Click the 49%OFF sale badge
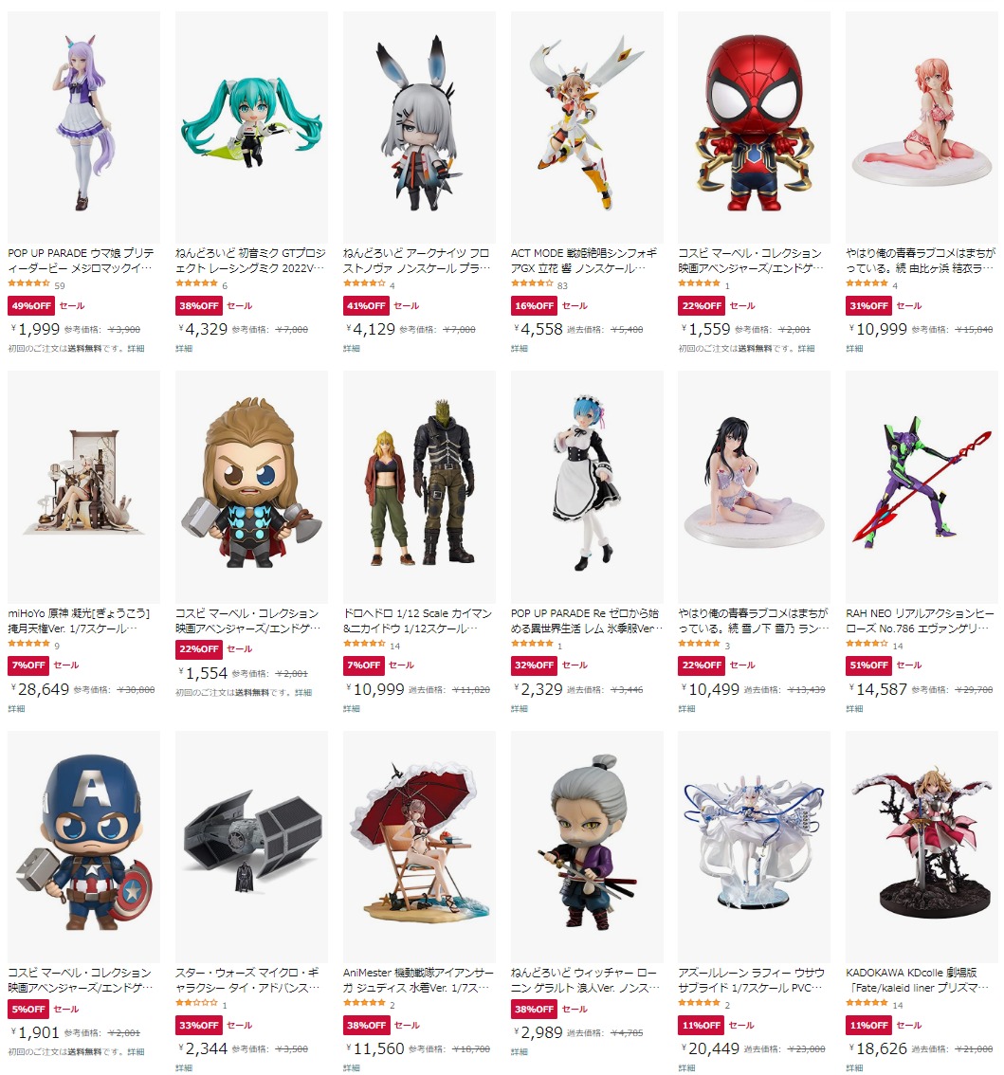This screenshot has width=1004, height=1075. [x=31, y=306]
